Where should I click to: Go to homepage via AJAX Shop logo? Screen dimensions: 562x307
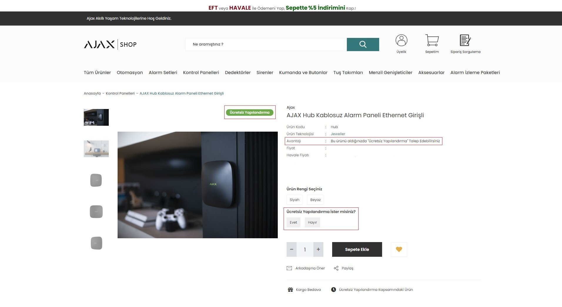point(110,44)
